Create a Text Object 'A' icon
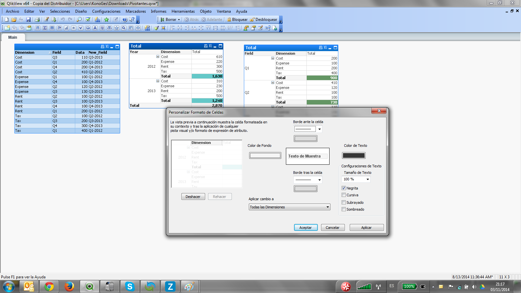 click(x=95, y=28)
